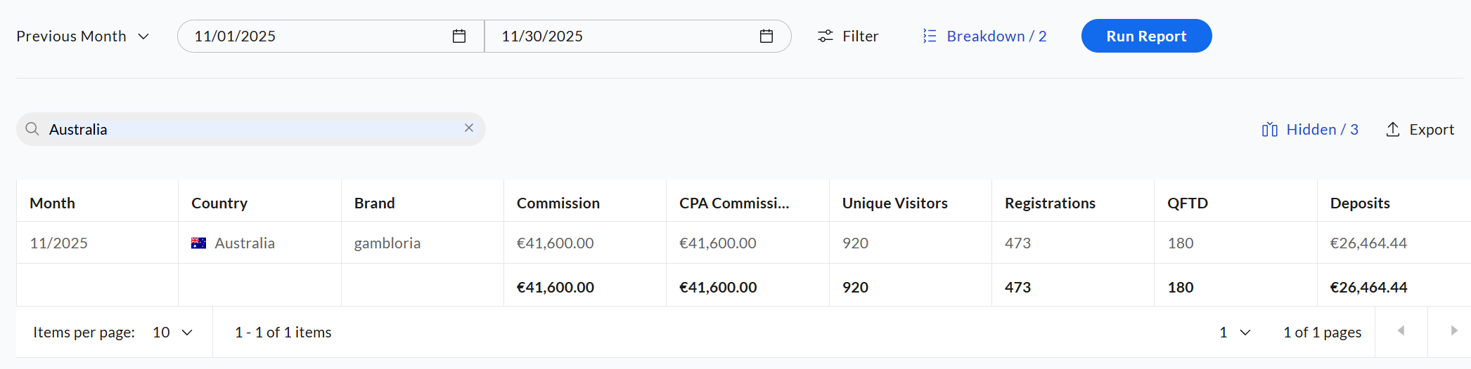Open the end date calendar picker icon

coord(766,36)
